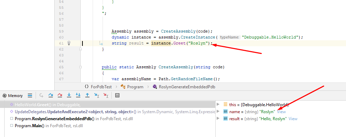Click the field icon beside 'result' variable
The image size is (346, 137).
[225, 119]
